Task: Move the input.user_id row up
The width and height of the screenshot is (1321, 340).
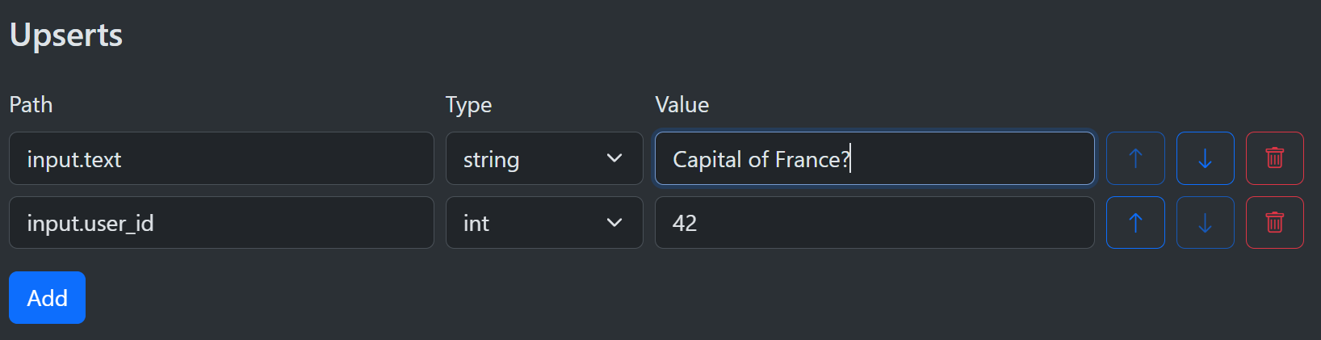Action: [1135, 223]
